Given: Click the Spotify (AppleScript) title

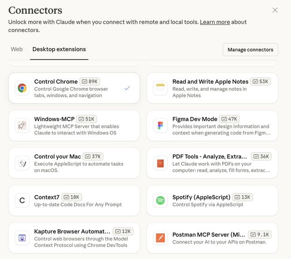Looking at the screenshot, I should click(201, 197).
